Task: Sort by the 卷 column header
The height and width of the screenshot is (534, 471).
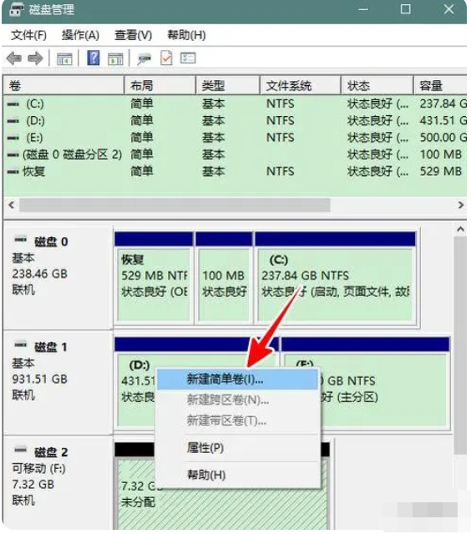Action: 63,85
